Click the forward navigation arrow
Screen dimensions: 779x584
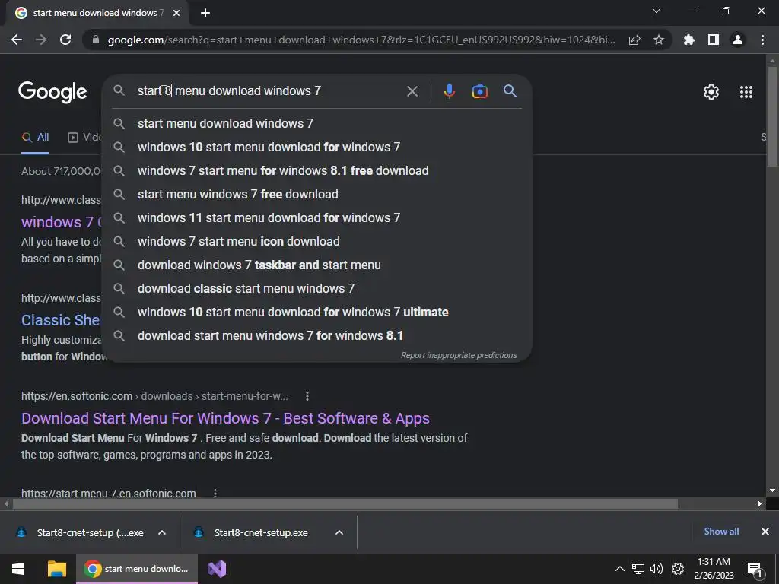[41, 40]
